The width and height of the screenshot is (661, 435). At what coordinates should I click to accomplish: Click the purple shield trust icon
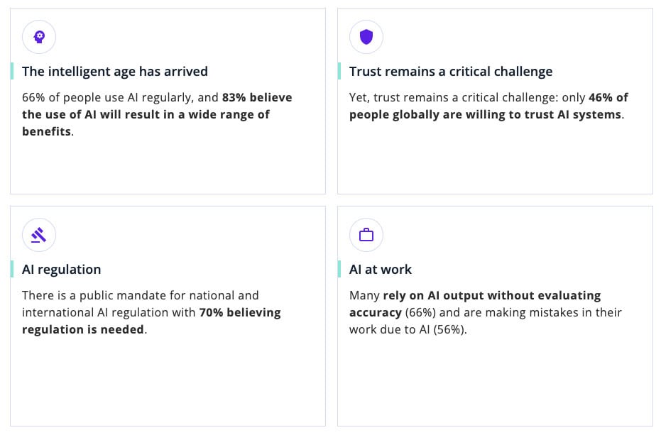pyautogui.click(x=366, y=37)
